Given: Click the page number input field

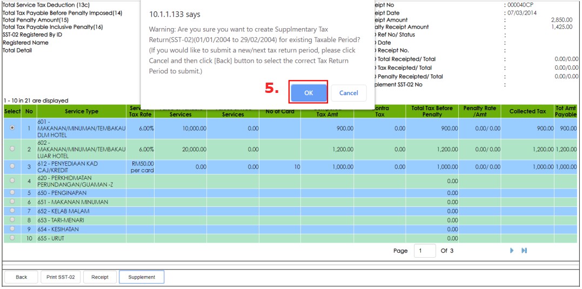Looking at the screenshot, I should tap(425, 251).
